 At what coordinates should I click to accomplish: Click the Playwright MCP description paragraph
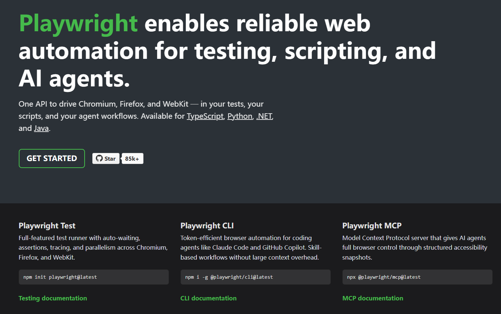415,247
